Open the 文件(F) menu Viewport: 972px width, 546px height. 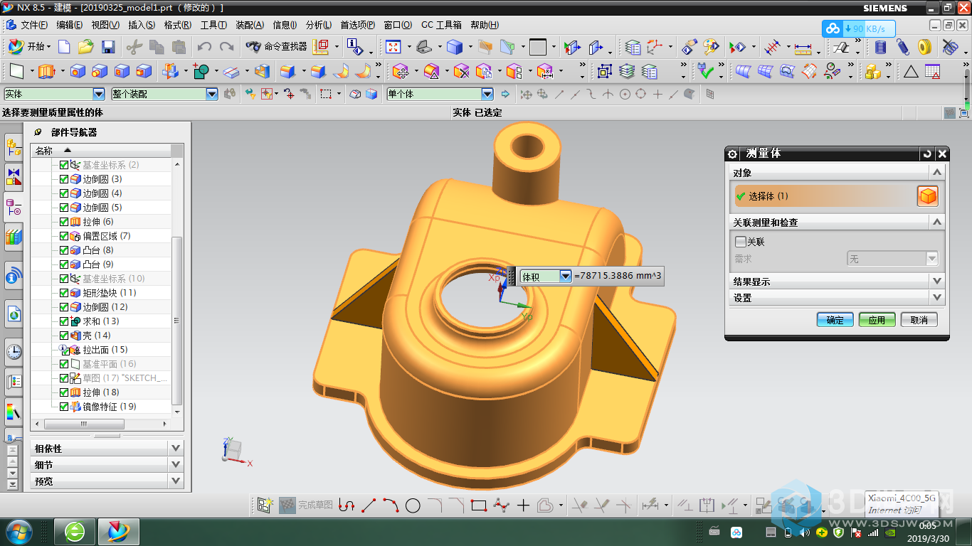click(x=35, y=25)
